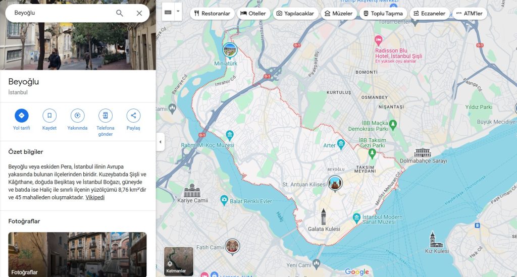The image size is (517, 277).
Task: Open the Beyoğlu street header photo
Action: click(x=78, y=46)
